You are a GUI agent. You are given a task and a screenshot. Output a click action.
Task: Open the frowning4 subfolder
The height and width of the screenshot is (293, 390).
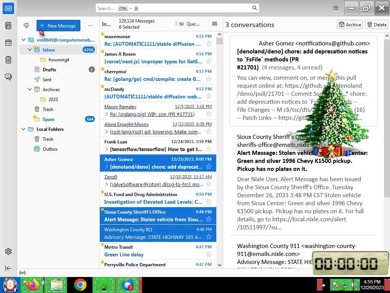[58, 60]
